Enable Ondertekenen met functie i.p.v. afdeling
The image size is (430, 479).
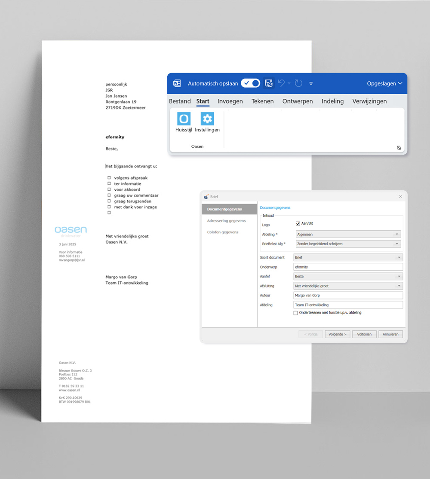click(295, 313)
